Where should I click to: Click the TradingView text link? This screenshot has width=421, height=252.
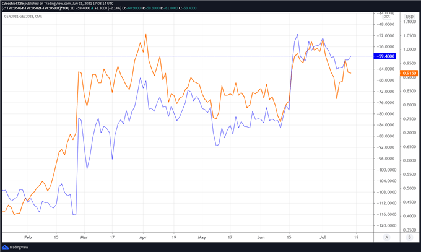click(x=19, y=247)
